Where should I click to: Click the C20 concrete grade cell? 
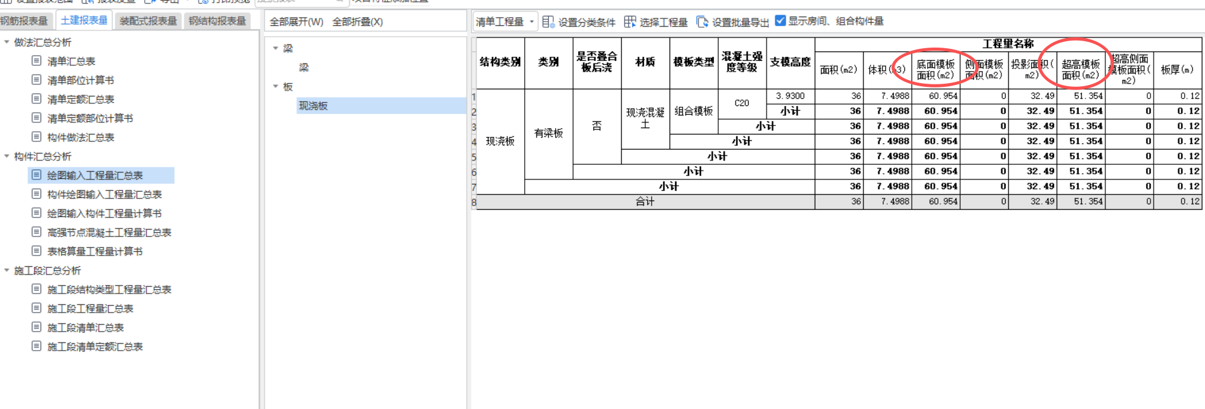click(742, 103)
